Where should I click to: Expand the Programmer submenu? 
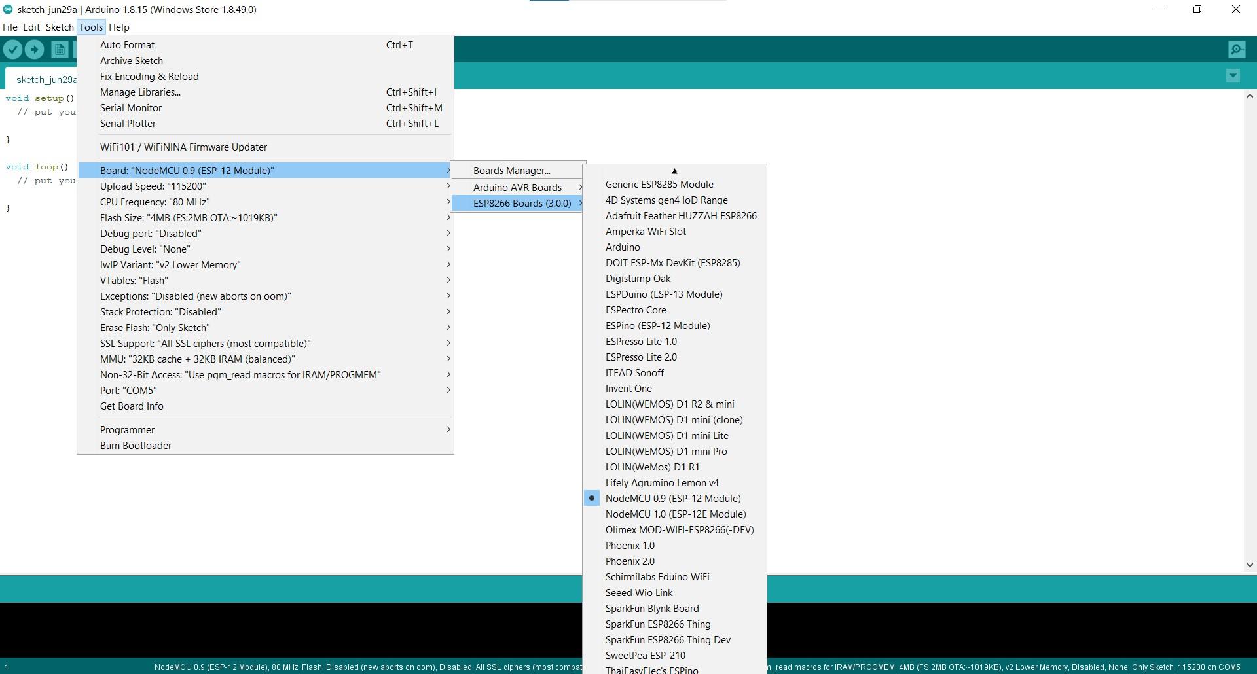[265, 430]
